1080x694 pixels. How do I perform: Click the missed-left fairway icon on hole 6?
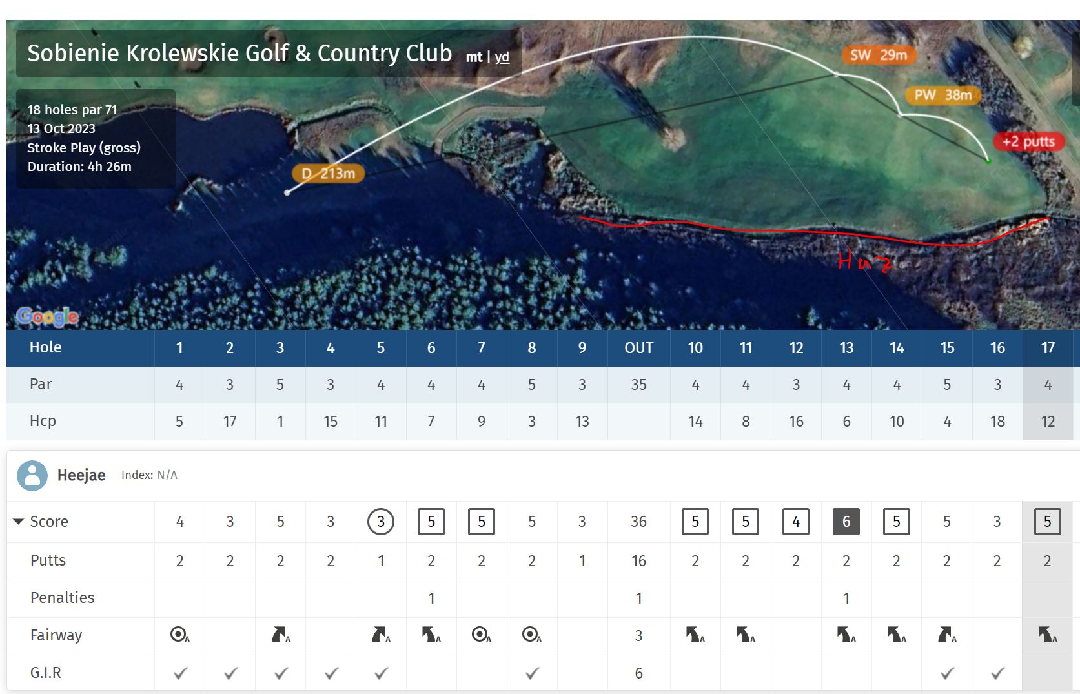tap(431, 635)
